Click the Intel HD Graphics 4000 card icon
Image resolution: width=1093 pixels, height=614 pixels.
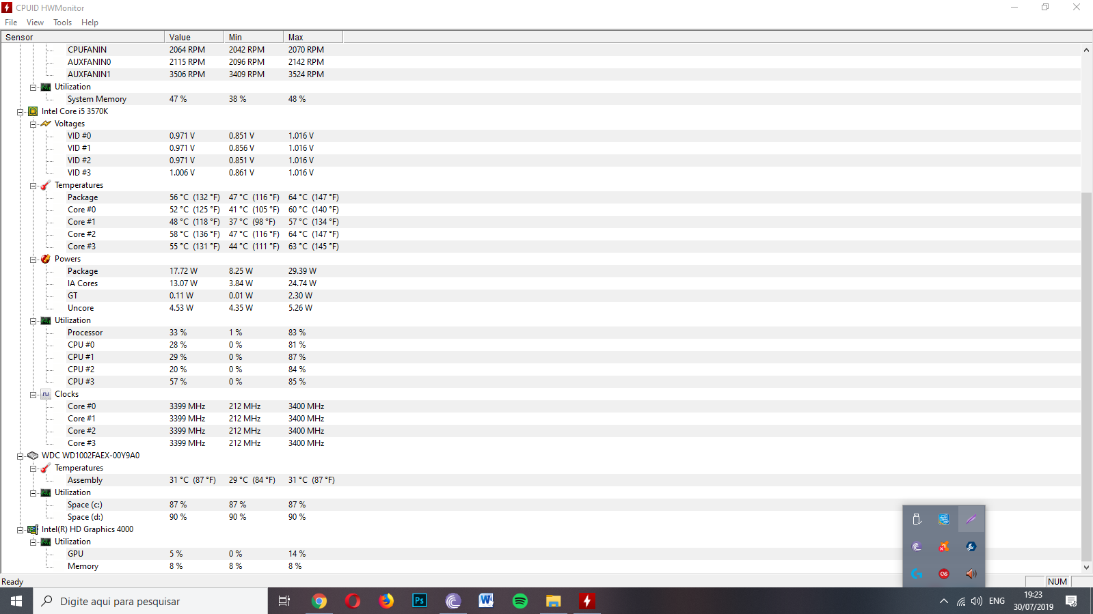(x=33, y=529)
